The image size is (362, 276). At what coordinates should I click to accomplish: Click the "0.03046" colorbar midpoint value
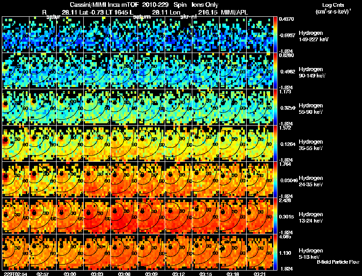289,180
